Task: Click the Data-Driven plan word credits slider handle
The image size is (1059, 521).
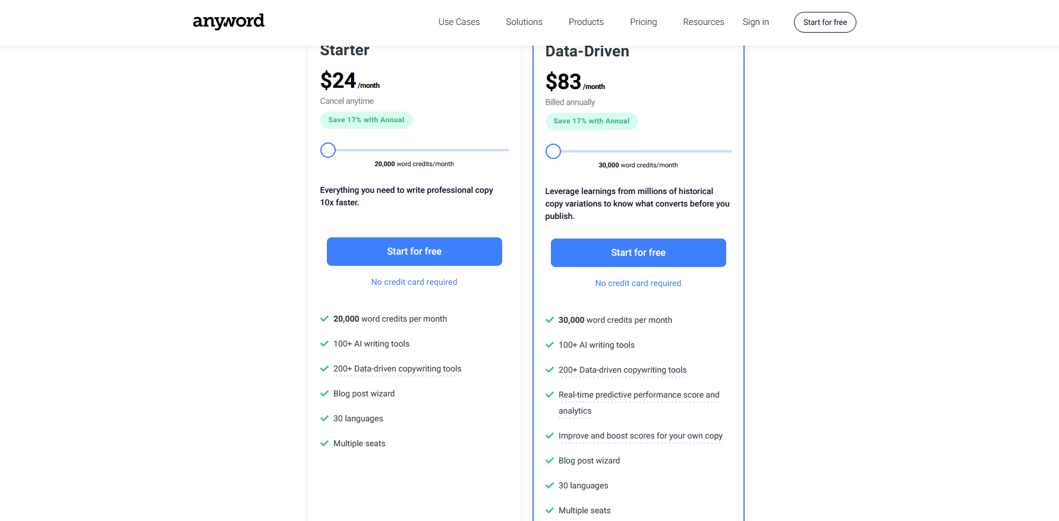Action: (x=553, y=151)
